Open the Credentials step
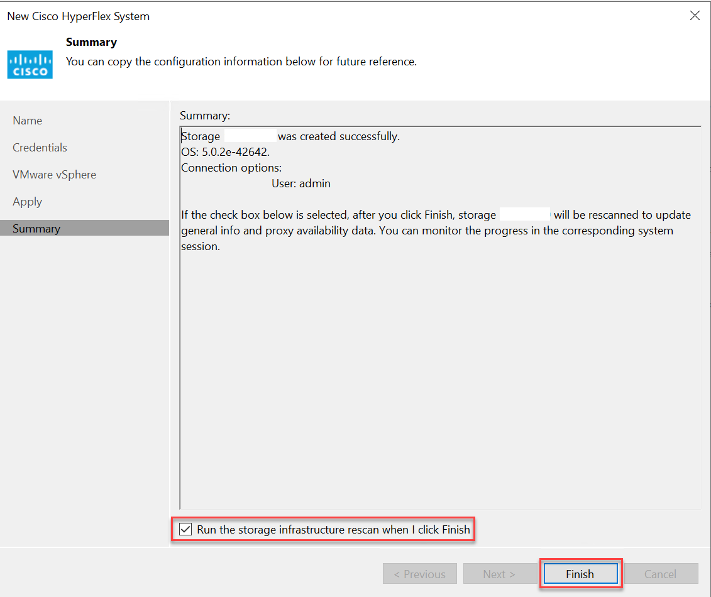711x597 pixels. tap(40, 147)
